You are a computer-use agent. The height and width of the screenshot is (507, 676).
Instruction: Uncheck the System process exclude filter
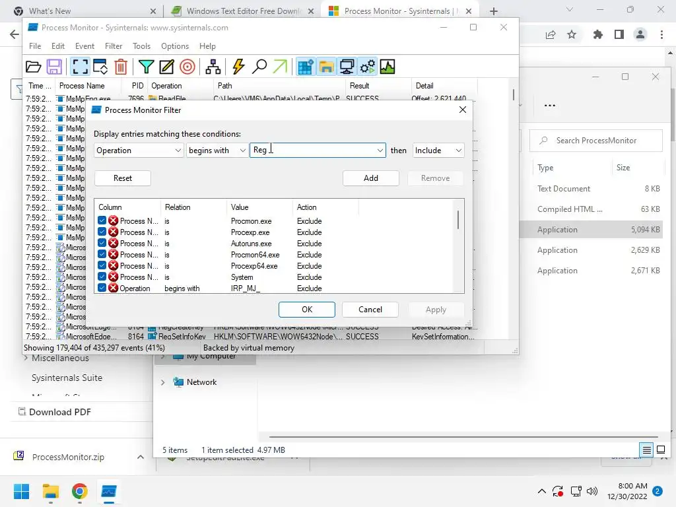102,277
